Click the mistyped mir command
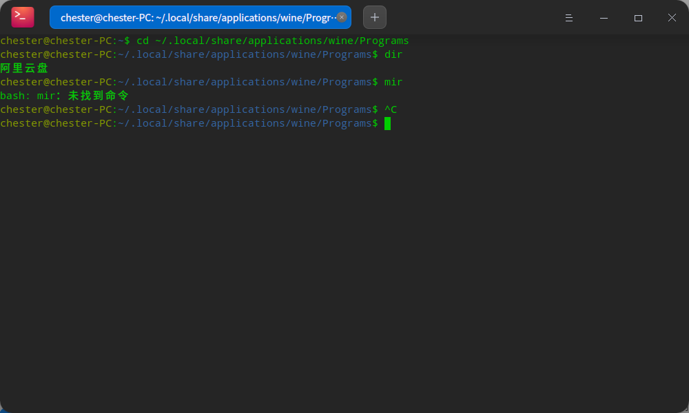689x413 pixels. click(393, 82)
